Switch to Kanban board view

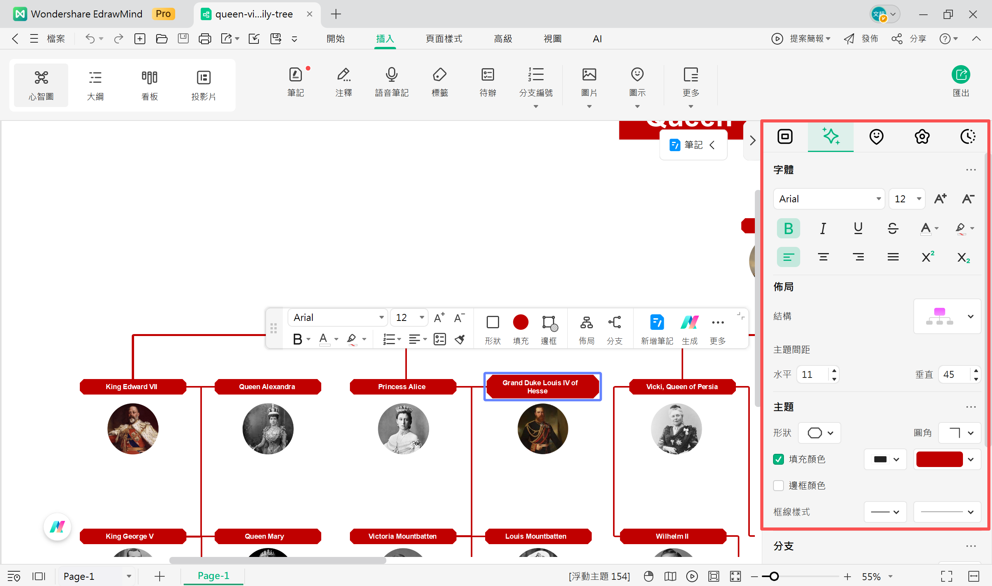coord(149,84)
